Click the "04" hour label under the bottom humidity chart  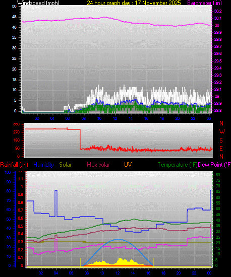56,273
